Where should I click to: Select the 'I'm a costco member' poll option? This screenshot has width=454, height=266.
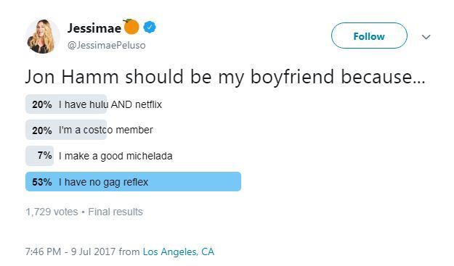coord(105,130)
